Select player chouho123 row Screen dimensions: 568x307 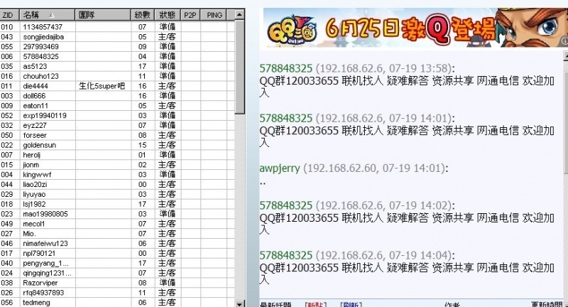(x=117, y=76)
